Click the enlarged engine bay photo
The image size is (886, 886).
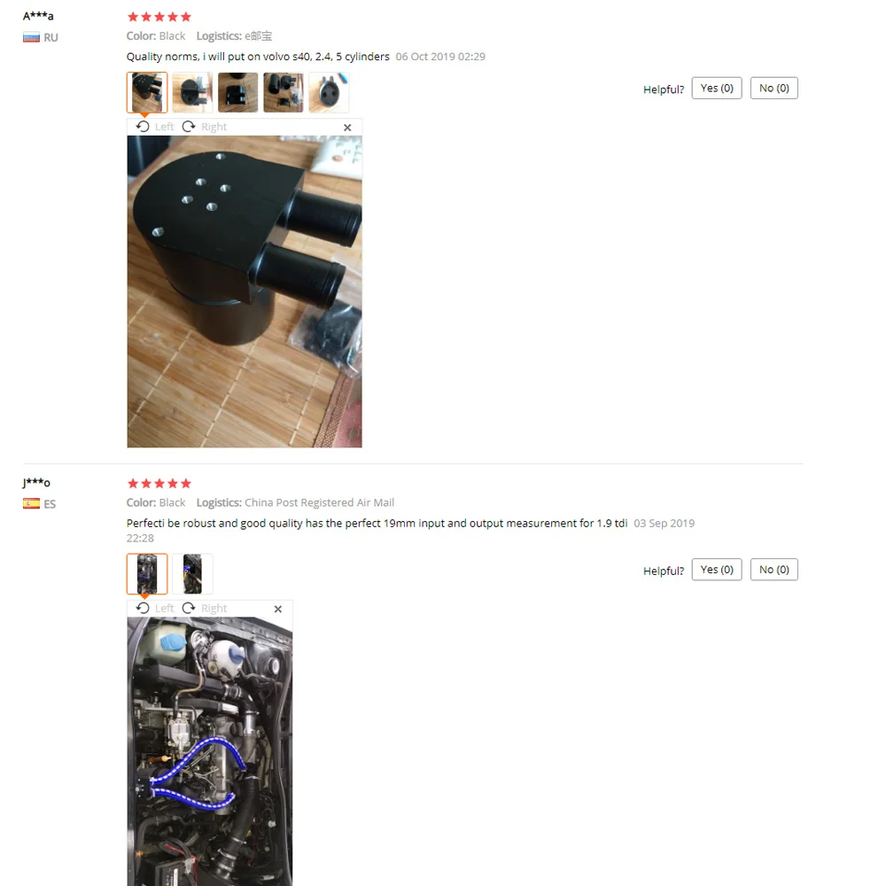coord(210,751)
